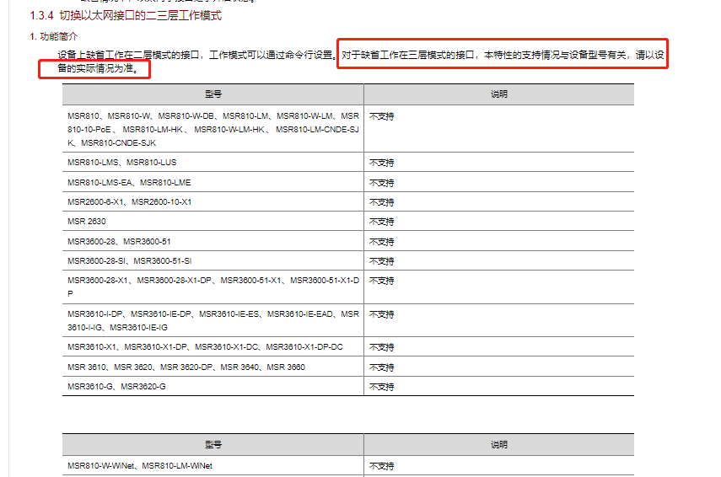The height and width of the screenshot is (477, 721).
Task: Select the MSR3600-28、MSR3600-51 cell
Action: tap(213, 241)
